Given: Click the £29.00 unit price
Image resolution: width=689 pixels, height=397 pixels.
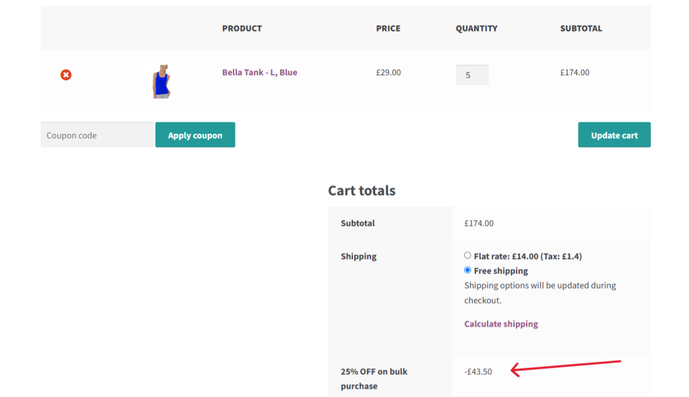Looking at the screenshot, I should [x=388, y=73].
